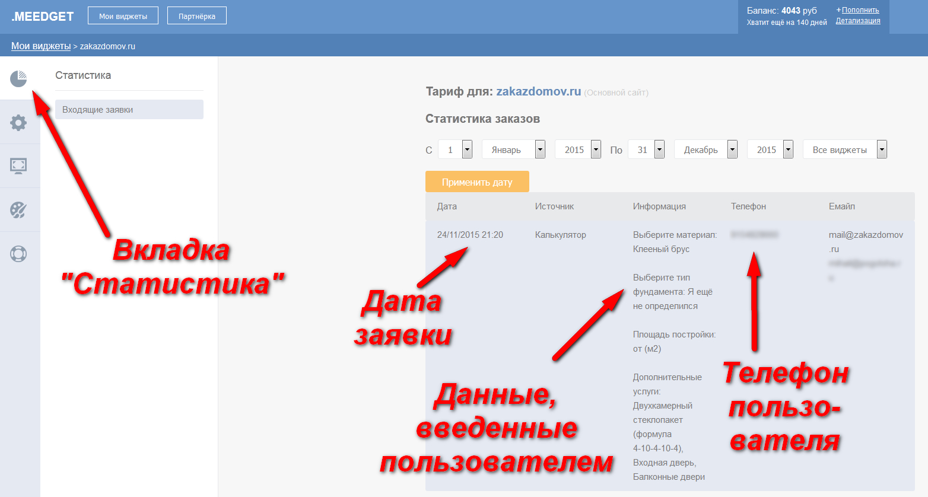The image size is (928, 497).
Task: Open the Партнёрка top menu button
Action: pyautogui.click(x=197, y=16)
